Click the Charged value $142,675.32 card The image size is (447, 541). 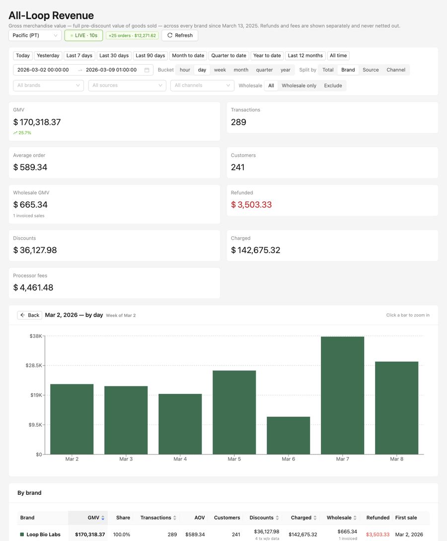255,250
